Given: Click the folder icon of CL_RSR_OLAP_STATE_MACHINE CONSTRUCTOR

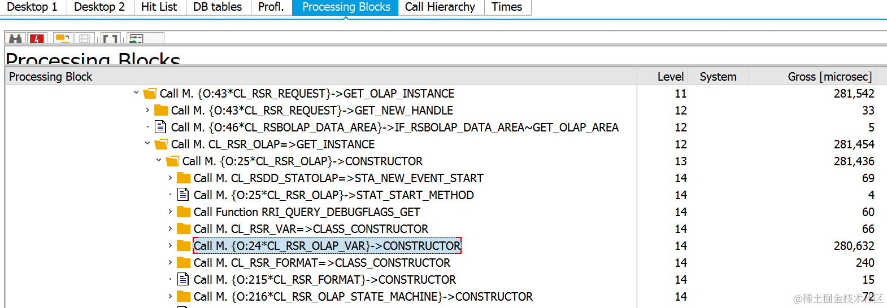Looking at the screenshot, I should pos(184,297).
